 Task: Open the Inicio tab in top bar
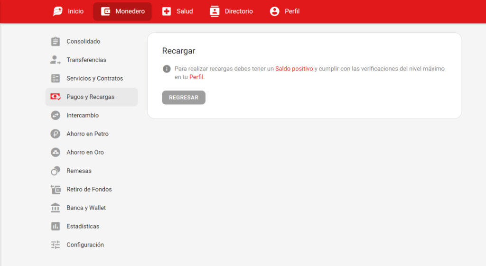click(x=68, y=11)
